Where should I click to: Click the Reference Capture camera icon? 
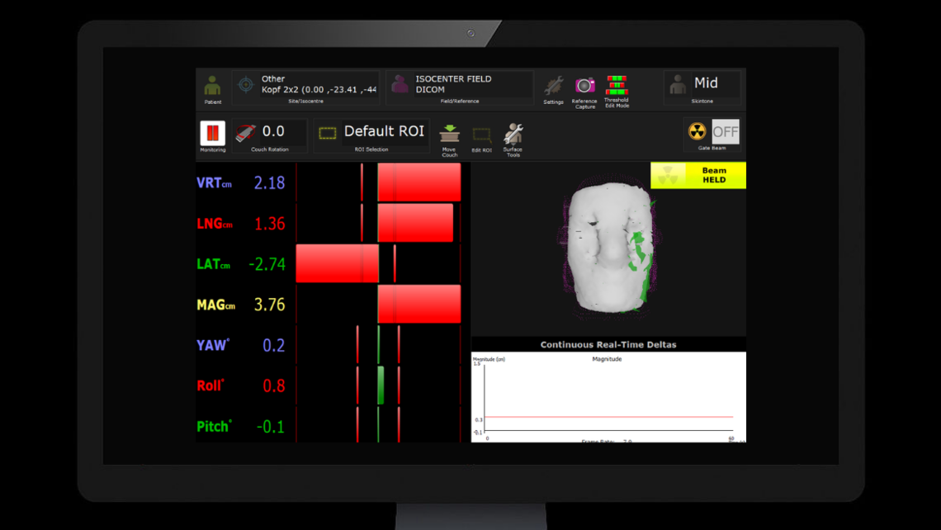[584, 87]
